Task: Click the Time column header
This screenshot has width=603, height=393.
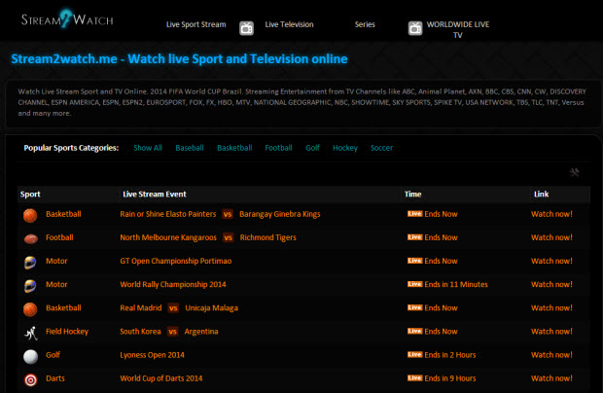Action: [412, 195]
